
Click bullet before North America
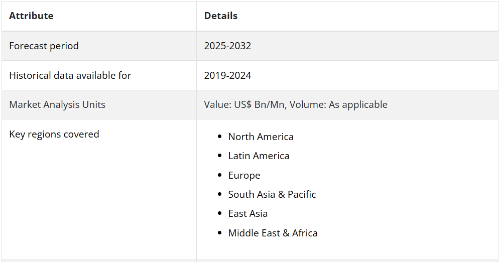219,137
